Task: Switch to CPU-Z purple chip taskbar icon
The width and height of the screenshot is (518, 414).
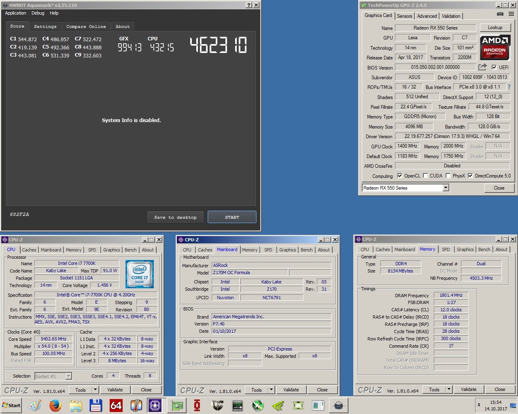Action: 155,405
